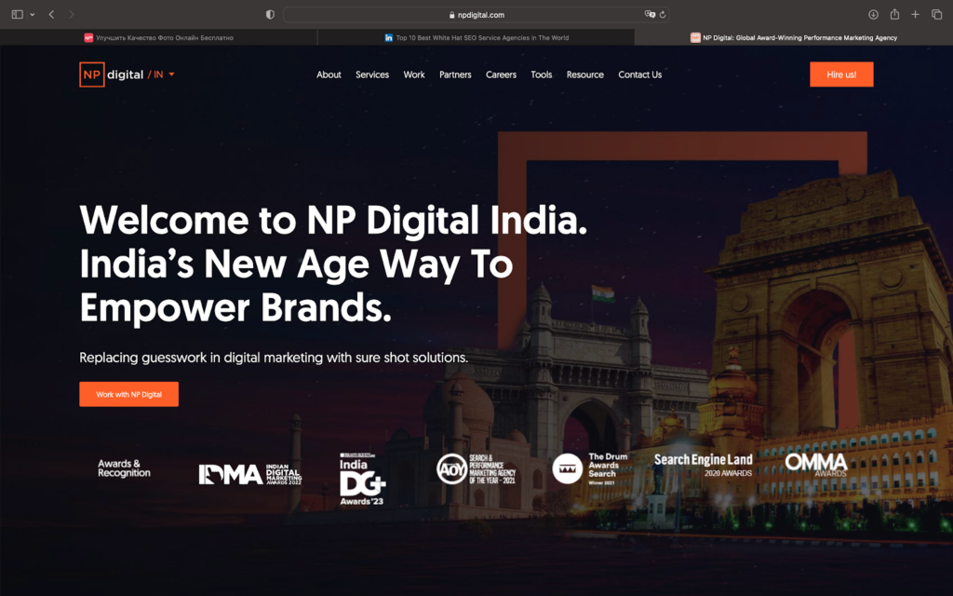Open a new tab with plus icon

[x=916, y=14]
